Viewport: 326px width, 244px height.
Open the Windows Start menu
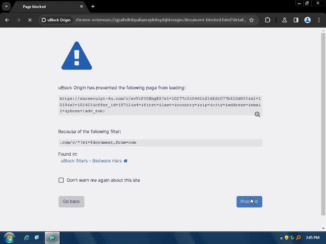point(9,238)
